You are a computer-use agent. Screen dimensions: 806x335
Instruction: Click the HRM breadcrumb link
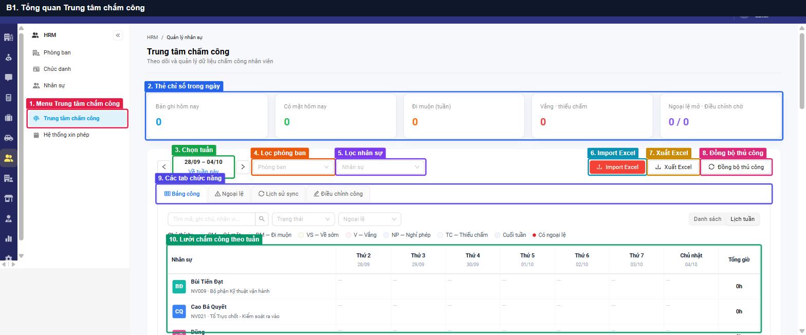coord(153,38)
